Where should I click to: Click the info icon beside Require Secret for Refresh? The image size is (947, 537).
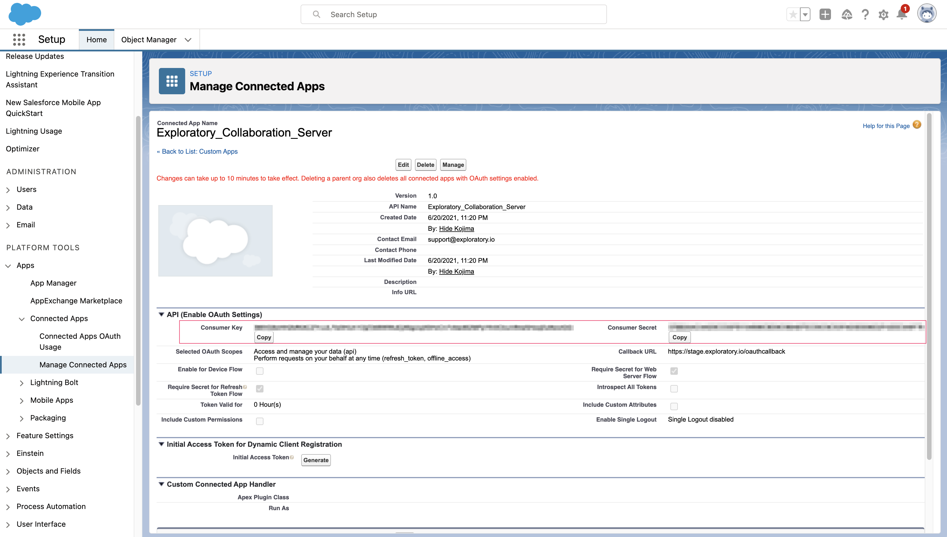click(x=245, y=387)
